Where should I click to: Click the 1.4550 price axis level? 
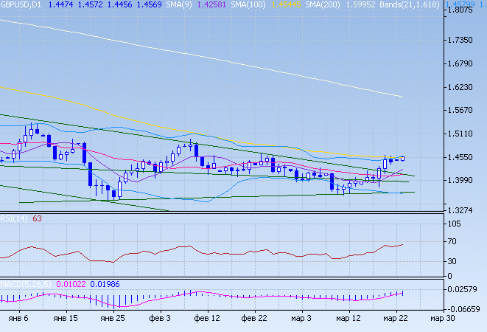[x=464, y=158]
